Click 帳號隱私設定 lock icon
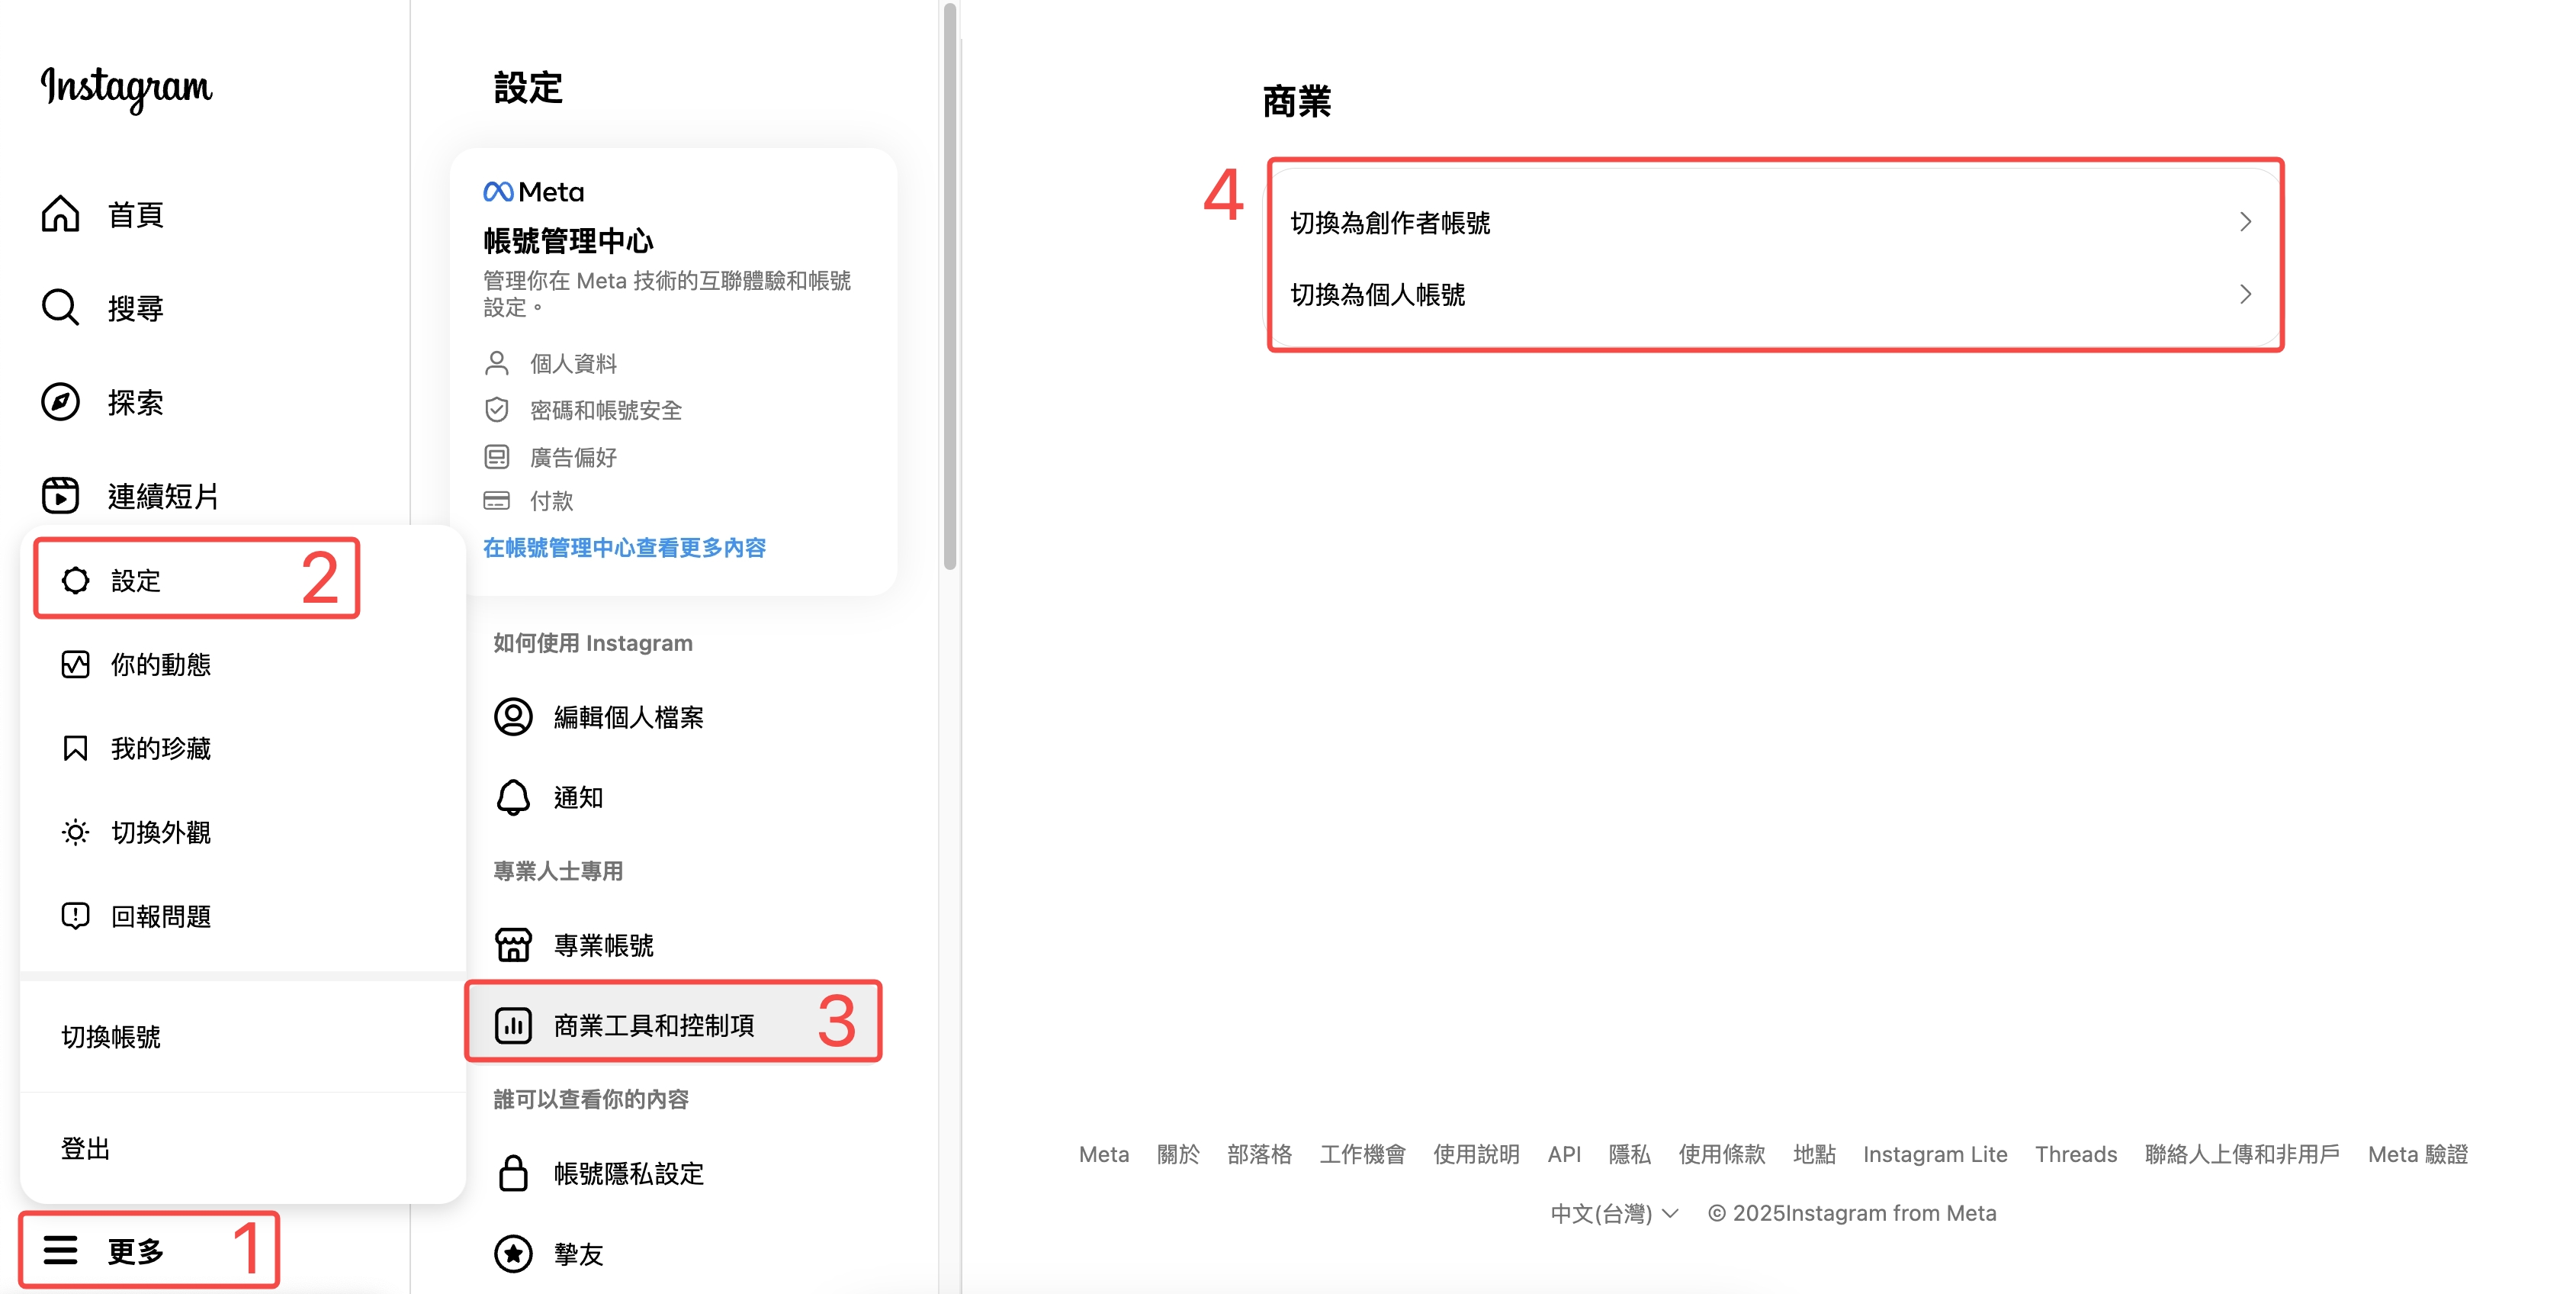 coord(513,1173)
